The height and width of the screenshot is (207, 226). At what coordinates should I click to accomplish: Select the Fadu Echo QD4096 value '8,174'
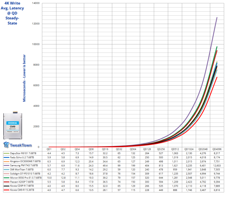tap(217, 157)
